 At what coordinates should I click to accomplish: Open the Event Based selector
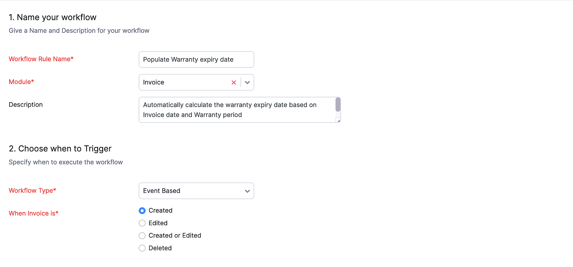click(196, 191)
